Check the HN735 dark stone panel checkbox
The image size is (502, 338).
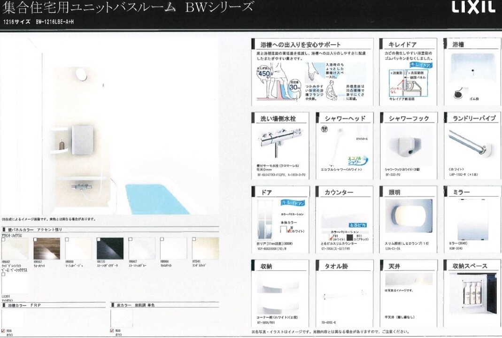pyautogui.click(x=99, y=239)
